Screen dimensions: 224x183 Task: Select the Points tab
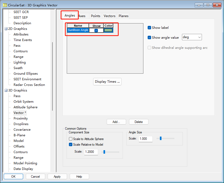click(x=96, y=16)
